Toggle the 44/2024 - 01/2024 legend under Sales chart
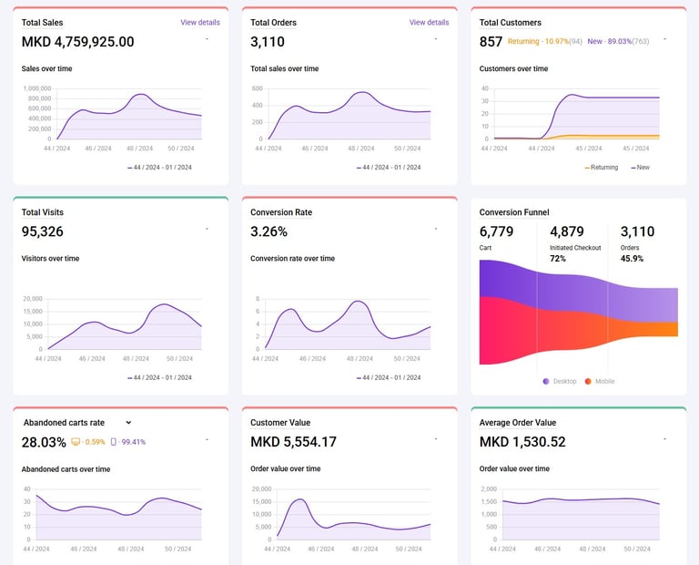The height and width of the screenshot is (565, 699). [159, 168]
